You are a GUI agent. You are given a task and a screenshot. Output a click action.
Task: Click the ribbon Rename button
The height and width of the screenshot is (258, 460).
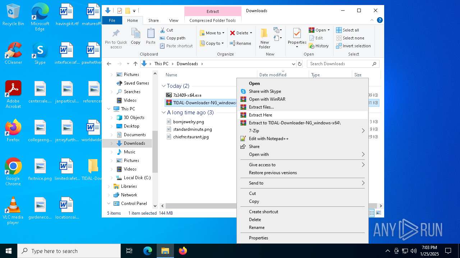click(240, 43)
